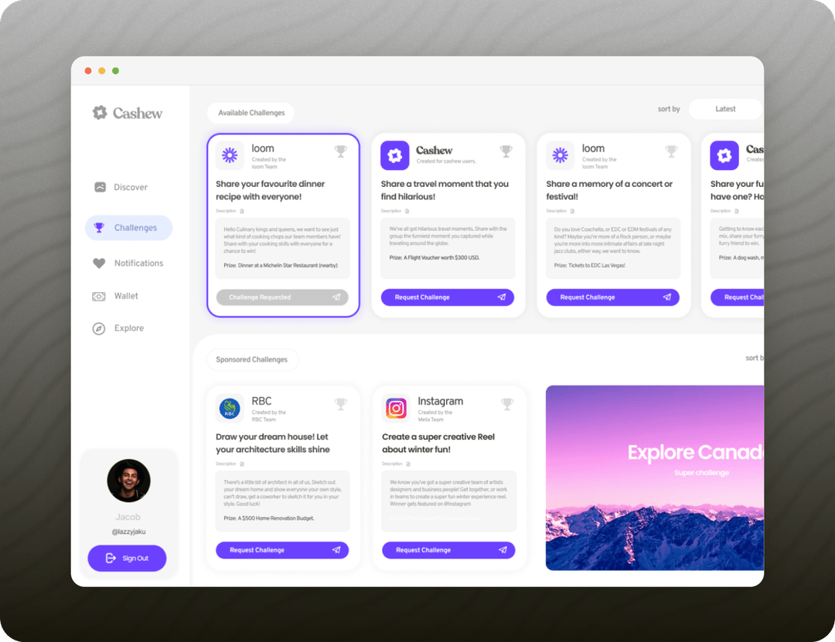Image resolution: width=835 pixels, height=642 pixels.
Task: Click 'Draw your dream house' title text
Action: coord(273,443)
